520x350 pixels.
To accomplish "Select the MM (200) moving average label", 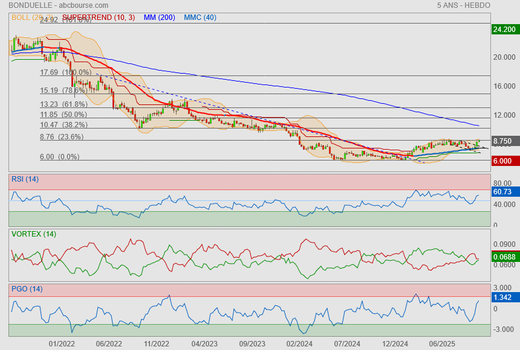I will click(x=159, y=17).
